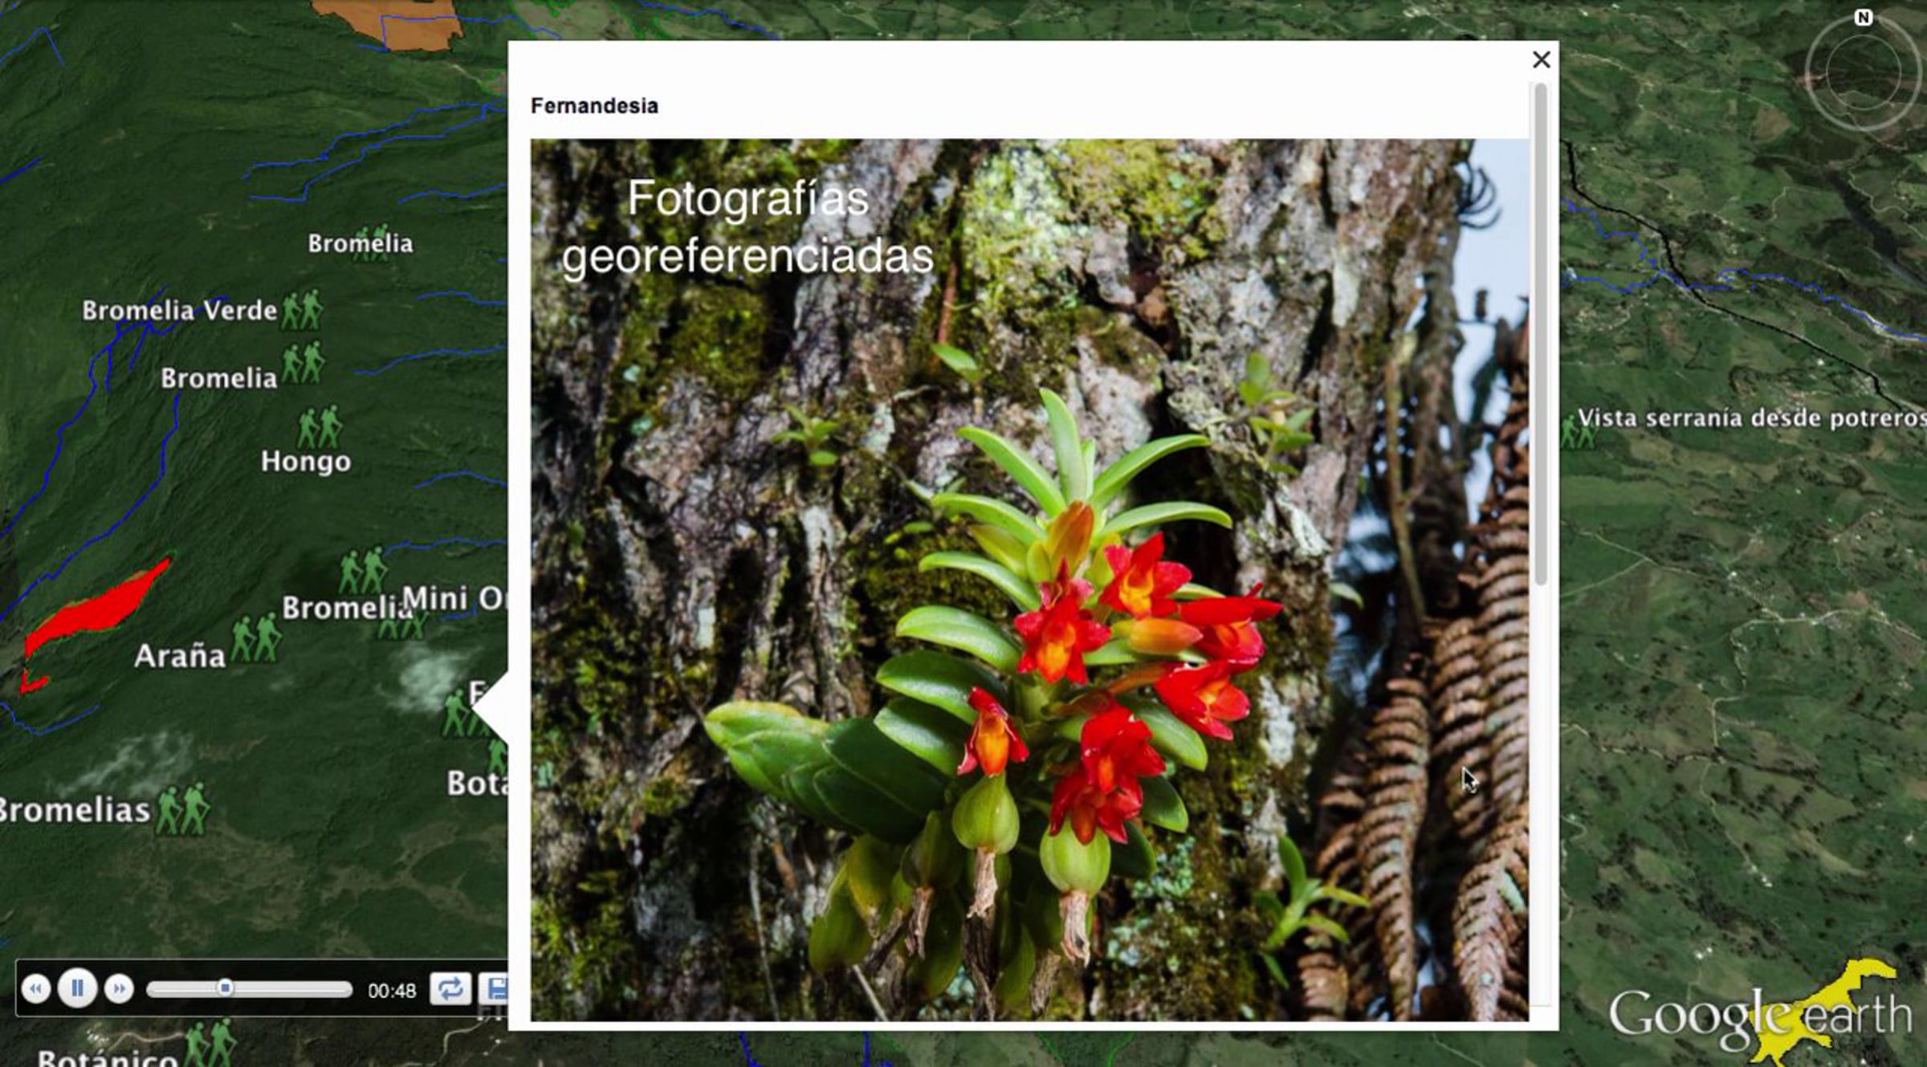1927x1067 pixels.
Task: Select the Bromelias hiker placemark icon
Action: pyautogui.click(x=182, y=809)
